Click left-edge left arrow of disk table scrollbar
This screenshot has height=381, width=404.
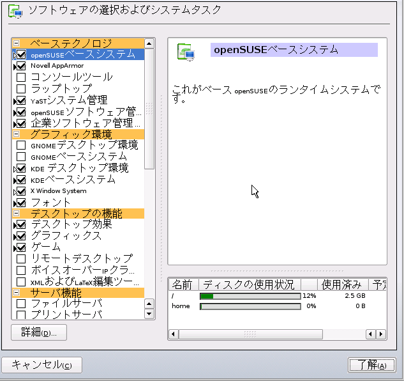point(174,334)
